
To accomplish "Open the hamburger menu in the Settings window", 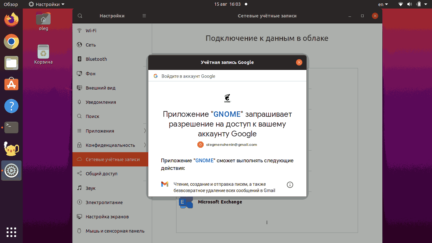I will point(144,15).
